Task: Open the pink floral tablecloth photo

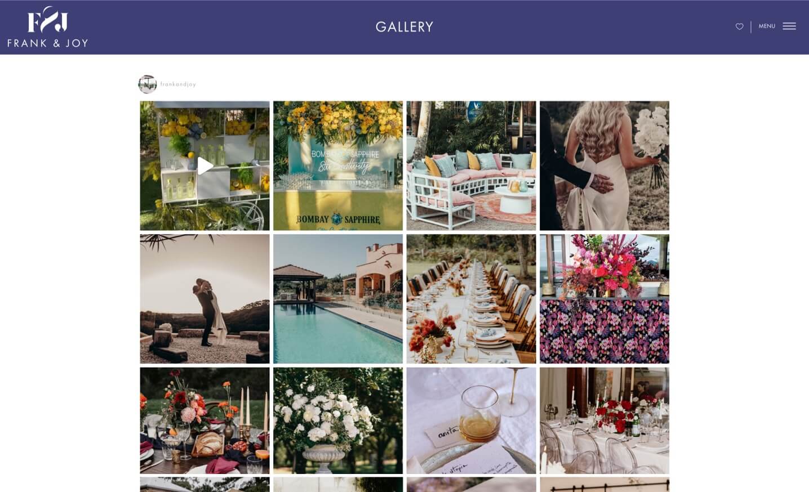Action: pyautogui.click(x=604, y=299)
